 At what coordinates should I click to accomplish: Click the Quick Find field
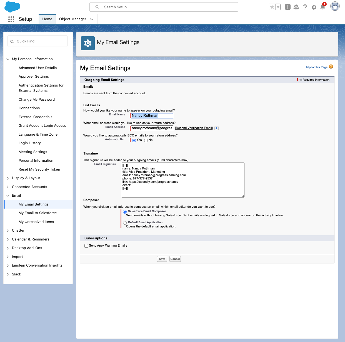pos(37,41)
